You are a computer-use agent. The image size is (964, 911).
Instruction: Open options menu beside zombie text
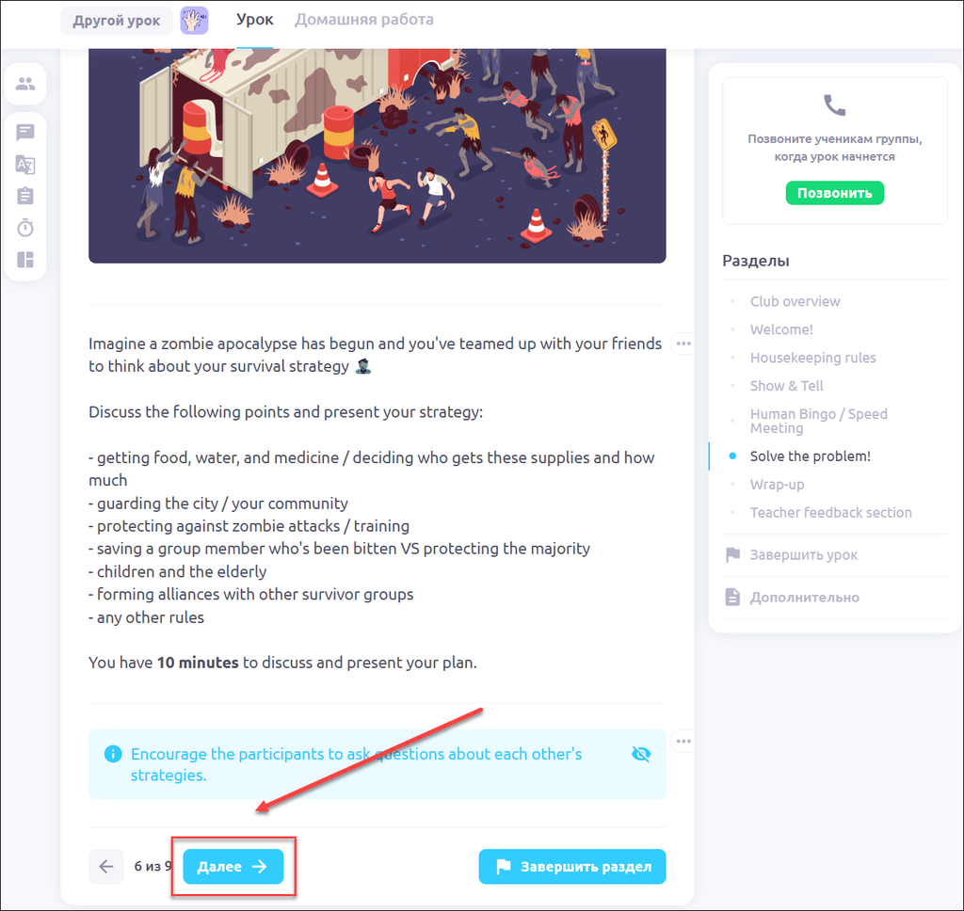[x=683, y=344]
